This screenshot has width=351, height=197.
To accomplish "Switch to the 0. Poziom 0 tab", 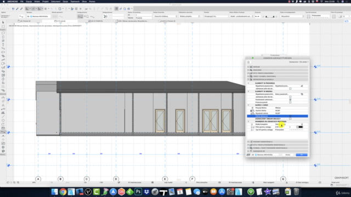I will (24, 21).
